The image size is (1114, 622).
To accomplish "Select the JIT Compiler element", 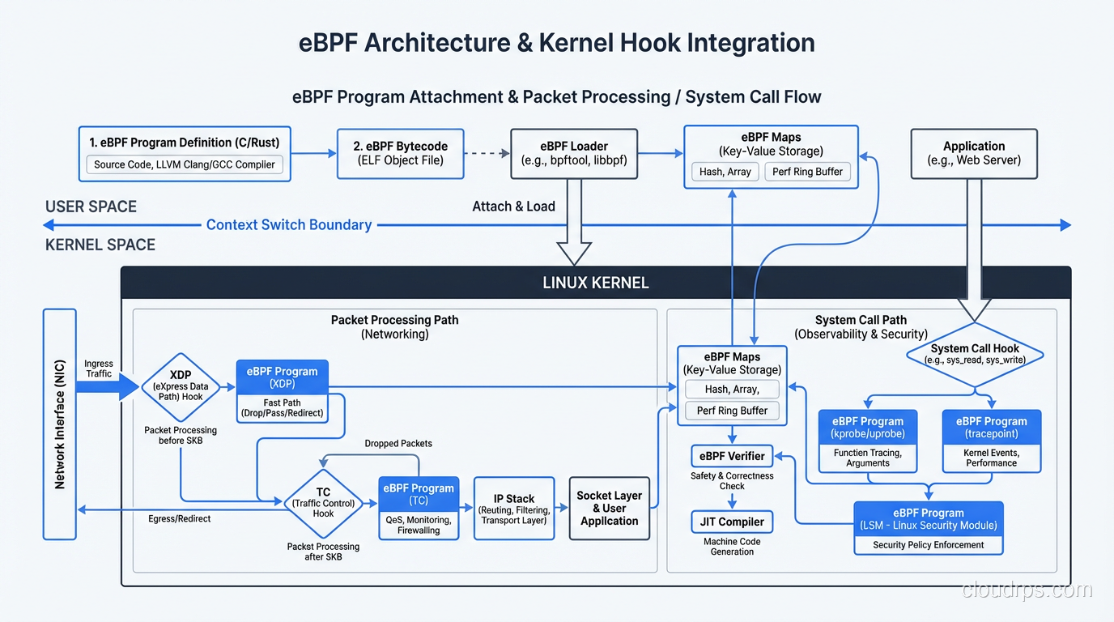I will [731, 522].
